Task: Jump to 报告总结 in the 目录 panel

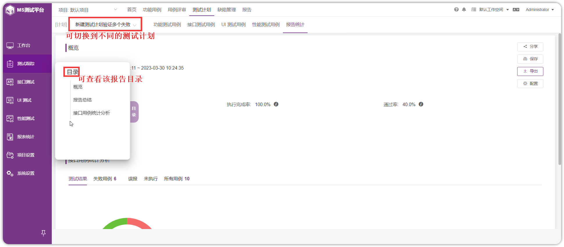Action: pos(83,100)
